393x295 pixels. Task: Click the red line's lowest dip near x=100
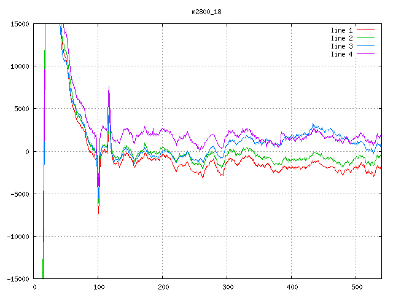pos(98,213)
